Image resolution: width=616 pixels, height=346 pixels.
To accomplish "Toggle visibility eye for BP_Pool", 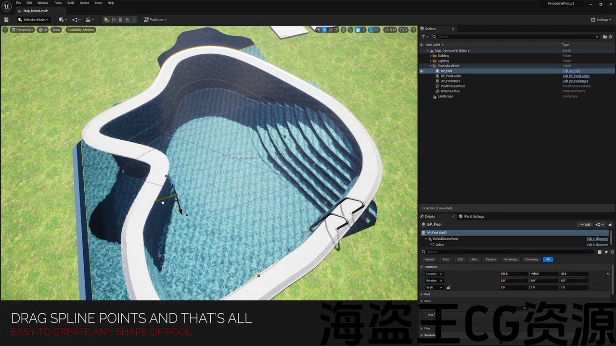I will click(422, 71).
